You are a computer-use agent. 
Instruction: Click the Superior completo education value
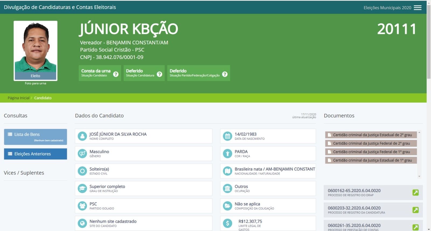(107, 187)
